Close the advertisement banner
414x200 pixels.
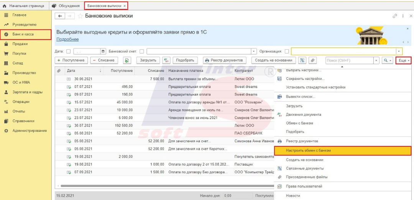407,28
